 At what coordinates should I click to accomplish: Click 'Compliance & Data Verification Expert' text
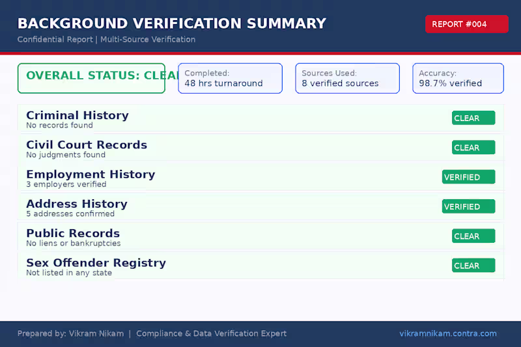coord(211,334)
